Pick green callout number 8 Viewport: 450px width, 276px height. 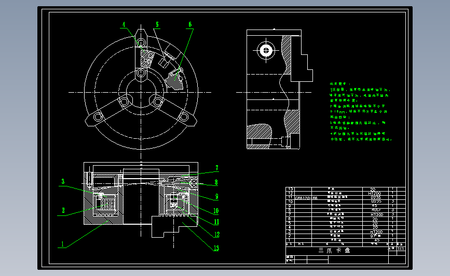pos(216,182)
